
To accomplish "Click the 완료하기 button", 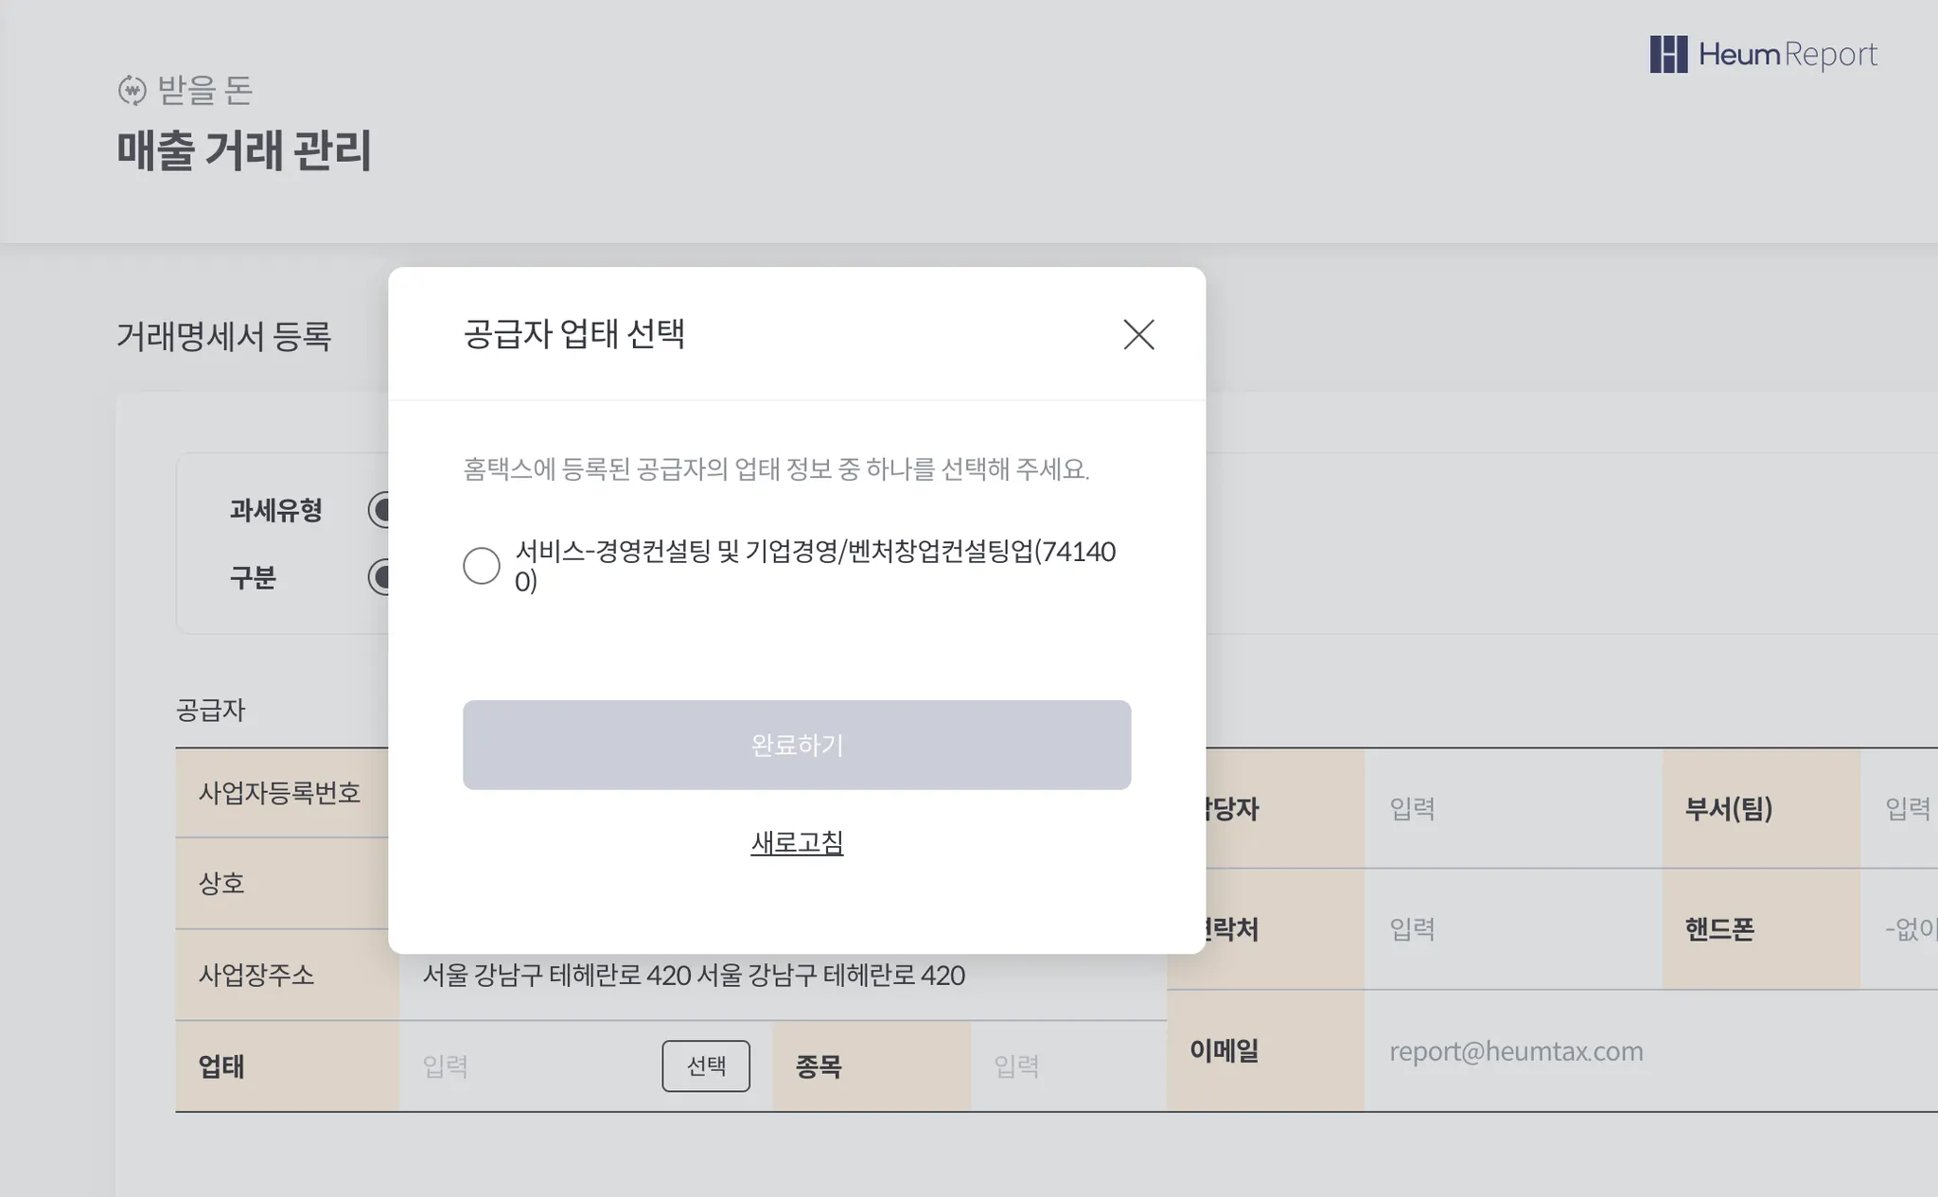I will pyautogui.click(x=796, y=745).
